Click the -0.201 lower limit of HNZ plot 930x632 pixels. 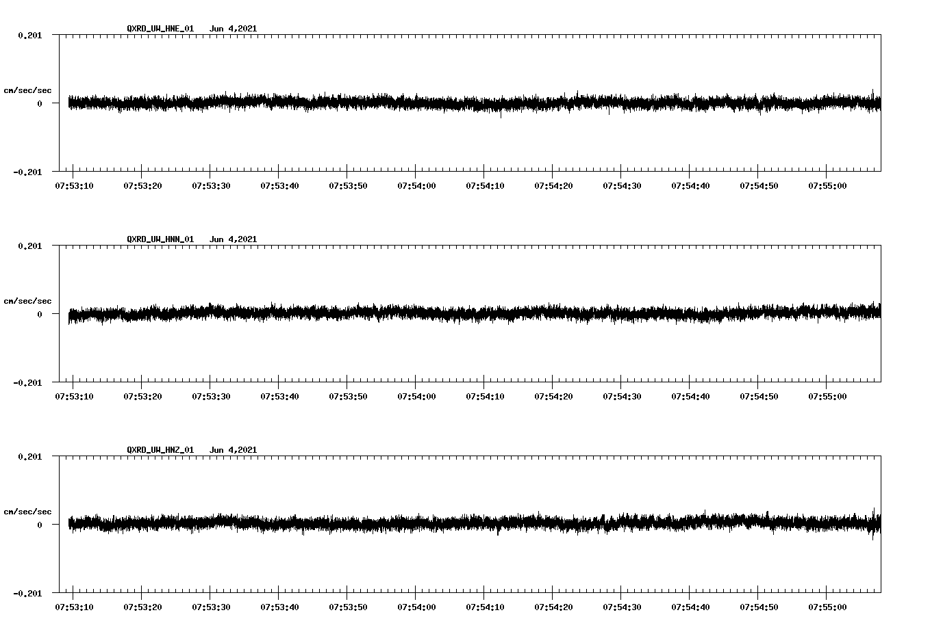[27, 593]
